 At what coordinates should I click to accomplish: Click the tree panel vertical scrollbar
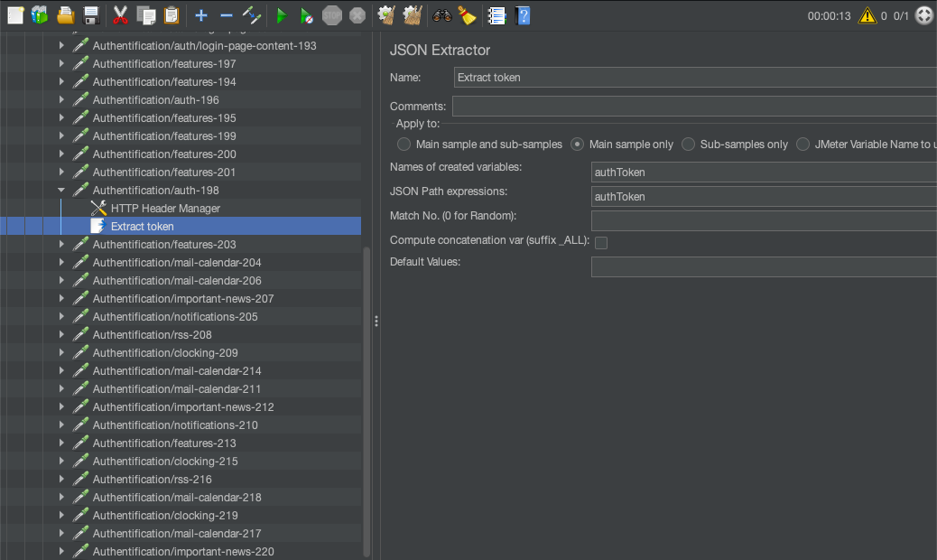[366, 397]
